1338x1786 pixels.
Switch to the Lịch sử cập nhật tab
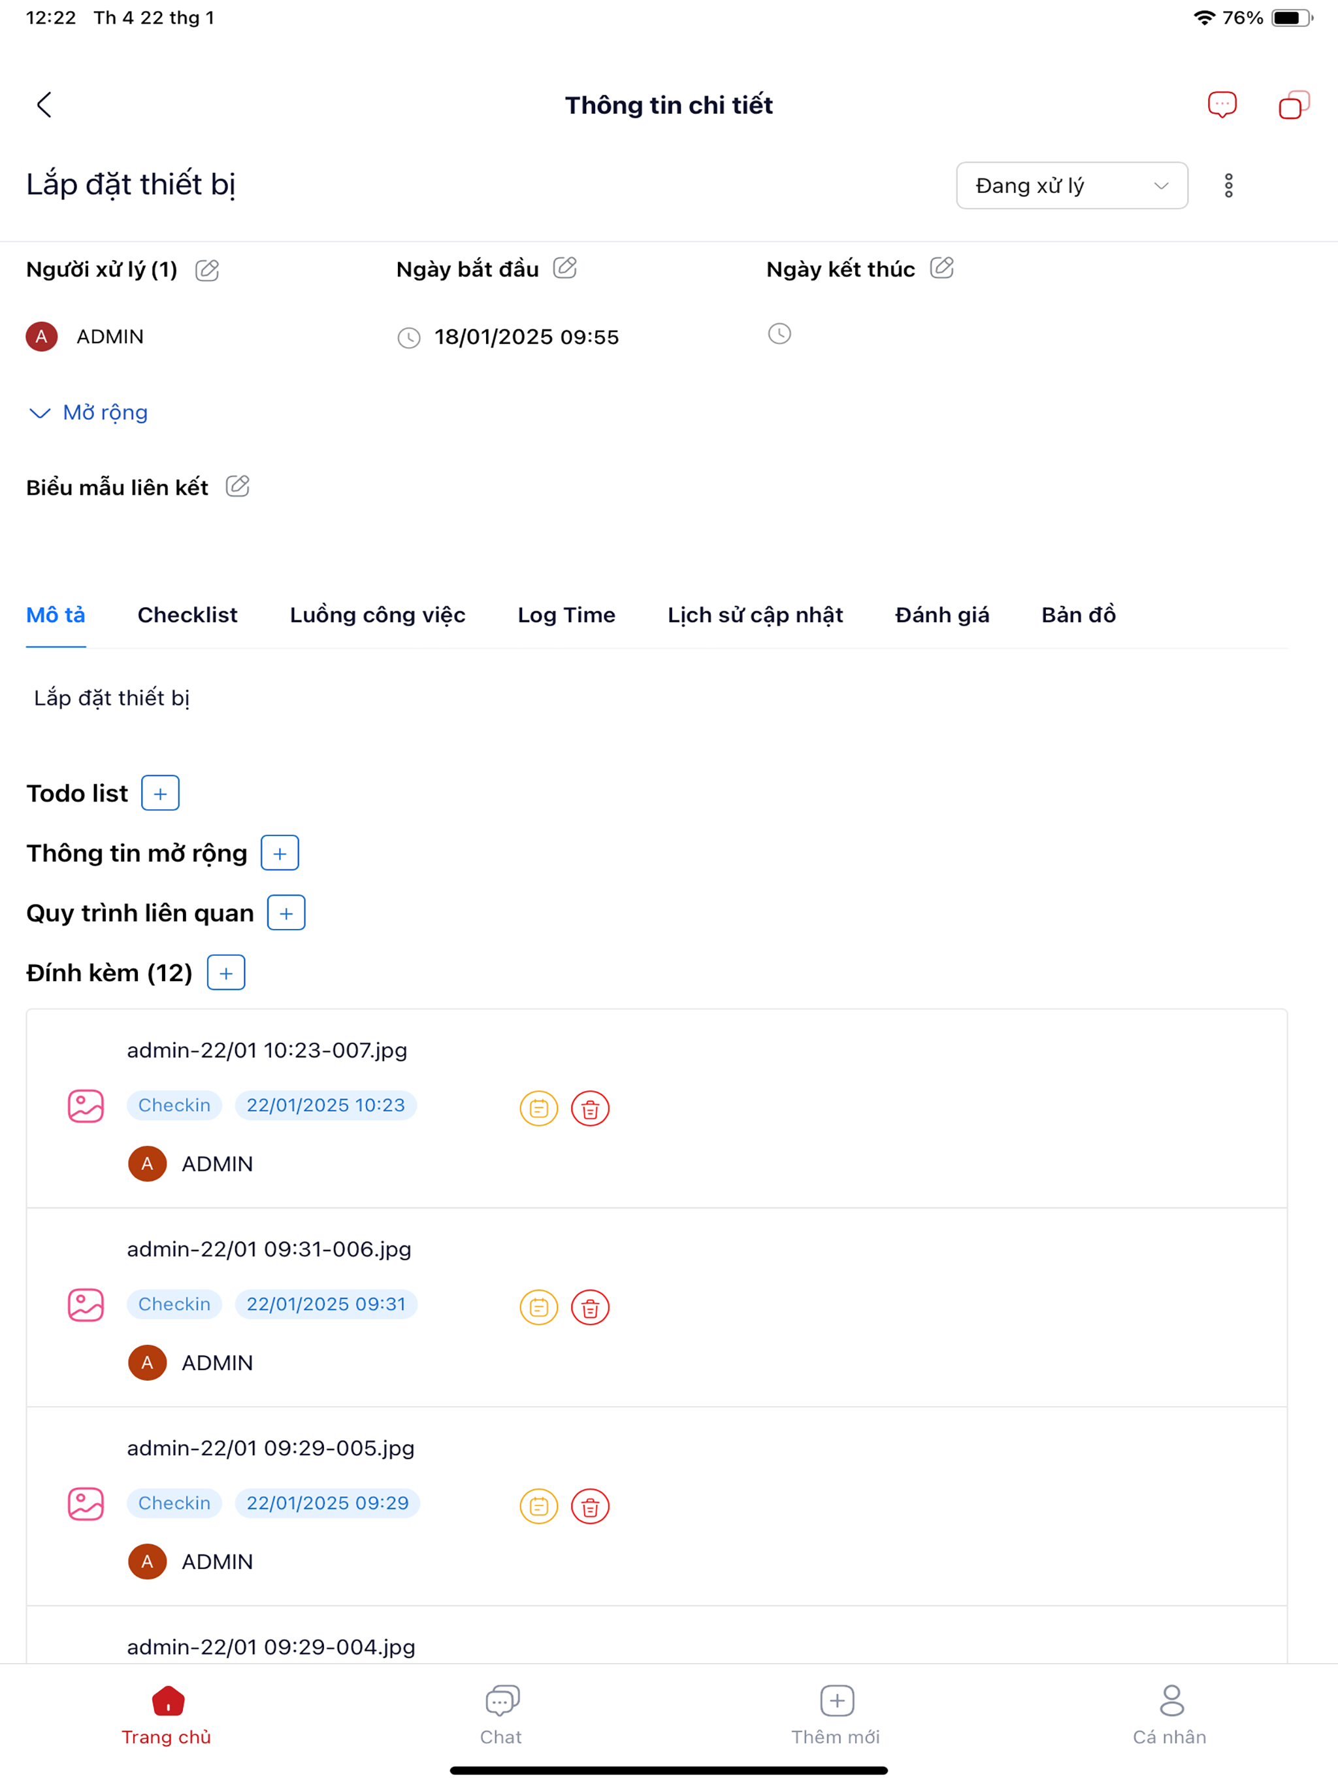pyautogui.click(x=755, y=615)
